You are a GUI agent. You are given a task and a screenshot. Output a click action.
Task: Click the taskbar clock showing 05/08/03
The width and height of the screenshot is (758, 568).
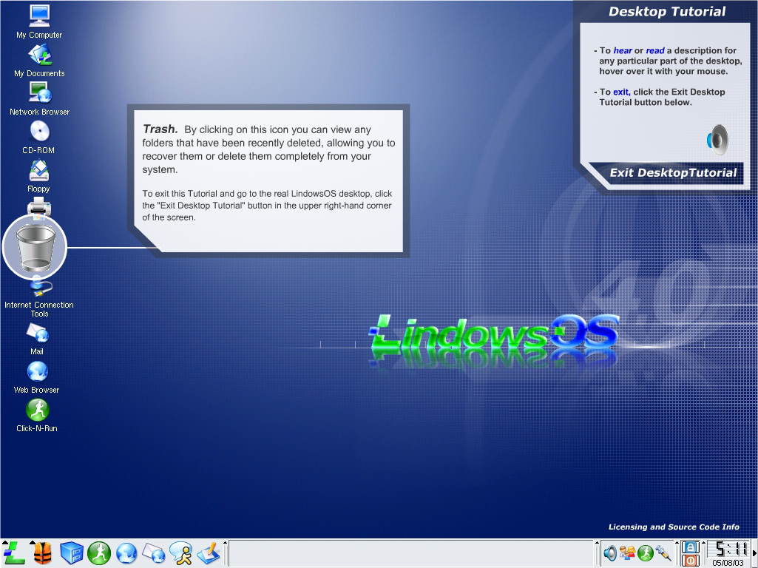coord(728,554)
